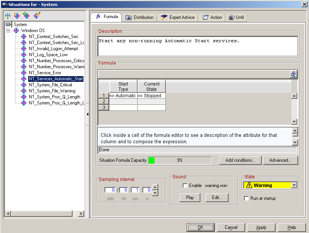Click the Distribution tab icon
This screenshot has height=233, width=309.
point(129,17)
